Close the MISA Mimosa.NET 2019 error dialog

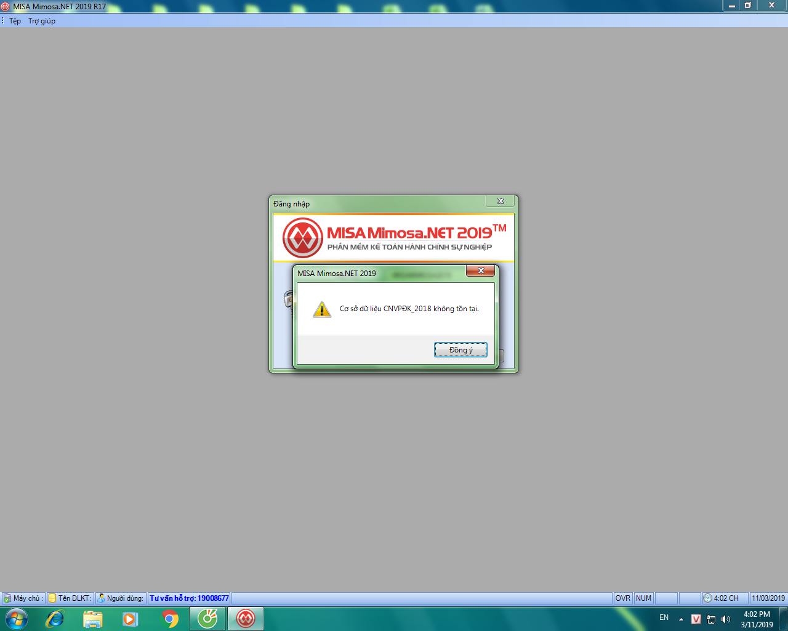pyautogui.click(x=481, y=271)
